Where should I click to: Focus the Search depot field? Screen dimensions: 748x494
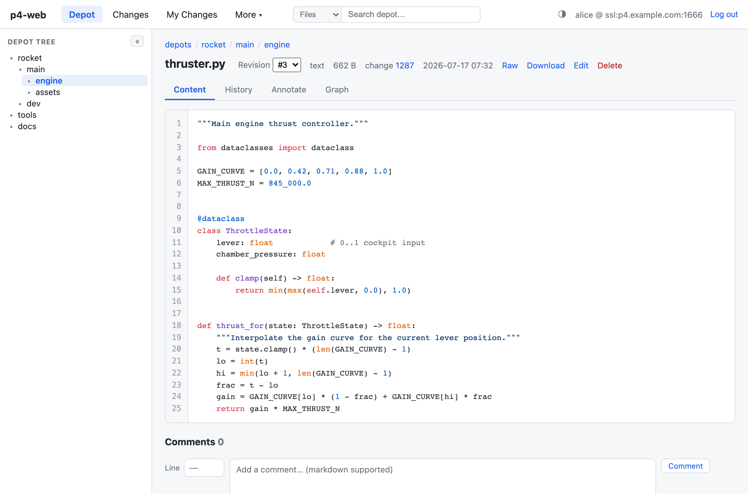pos(411,15)
